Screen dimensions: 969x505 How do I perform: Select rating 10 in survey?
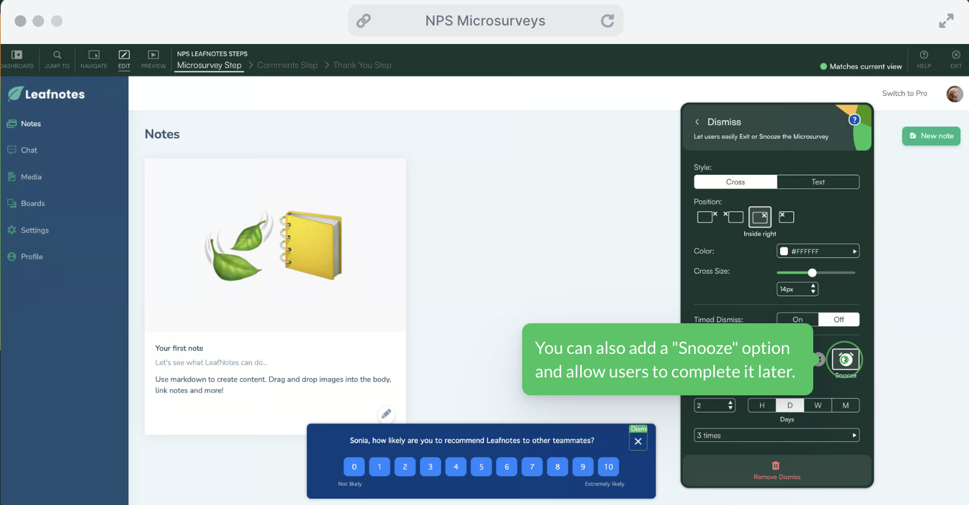click(608, 467)
